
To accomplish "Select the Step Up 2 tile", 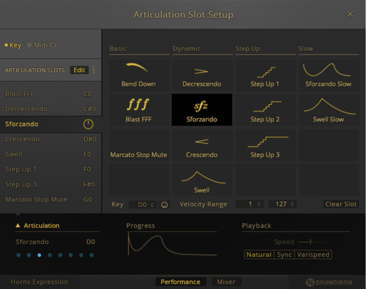I will (x=265, y=110).
